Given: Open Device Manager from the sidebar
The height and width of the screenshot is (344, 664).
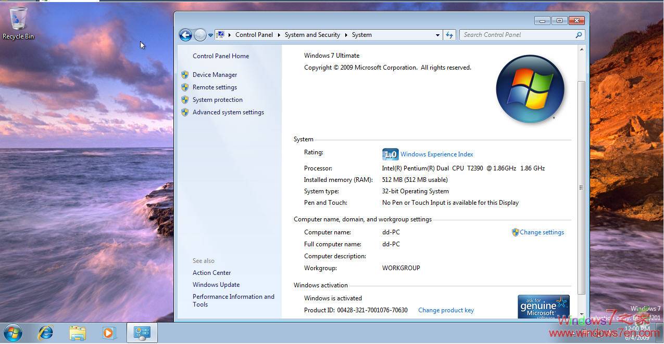Looking at the screenshot, I should coord(215,74).
